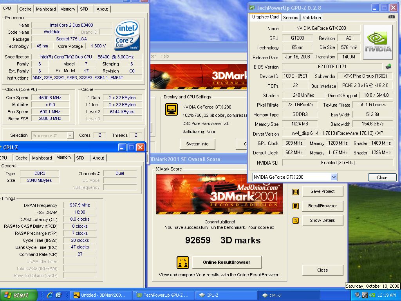The width and height of the screenshot is (401, 301).
Task: Click the display monitor icon in 3DMark settings
Action: (x=172, y=109)
